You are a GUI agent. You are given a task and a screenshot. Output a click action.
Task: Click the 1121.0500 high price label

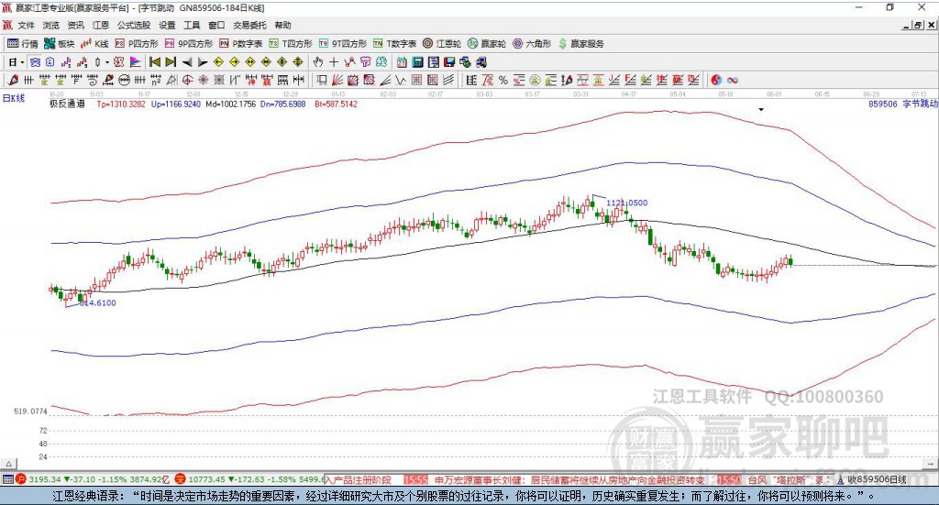point(627,203)
